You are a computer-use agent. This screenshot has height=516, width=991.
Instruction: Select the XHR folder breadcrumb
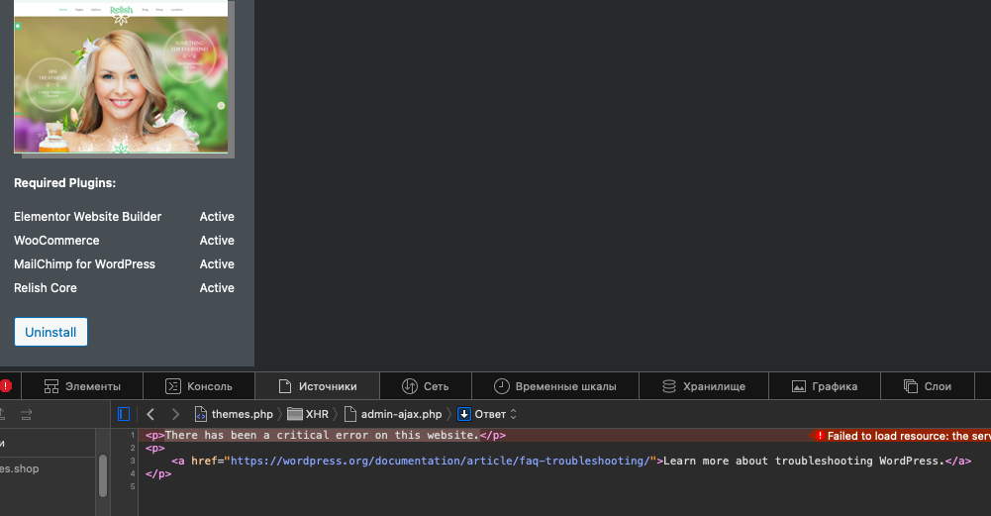tap(308, 414)
